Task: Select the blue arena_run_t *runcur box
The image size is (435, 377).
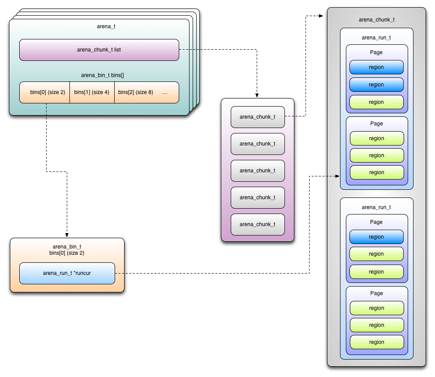Action: click(x=67, y=273)
